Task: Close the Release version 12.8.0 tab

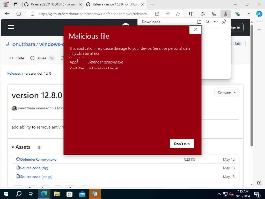Action: click(143, 5)
